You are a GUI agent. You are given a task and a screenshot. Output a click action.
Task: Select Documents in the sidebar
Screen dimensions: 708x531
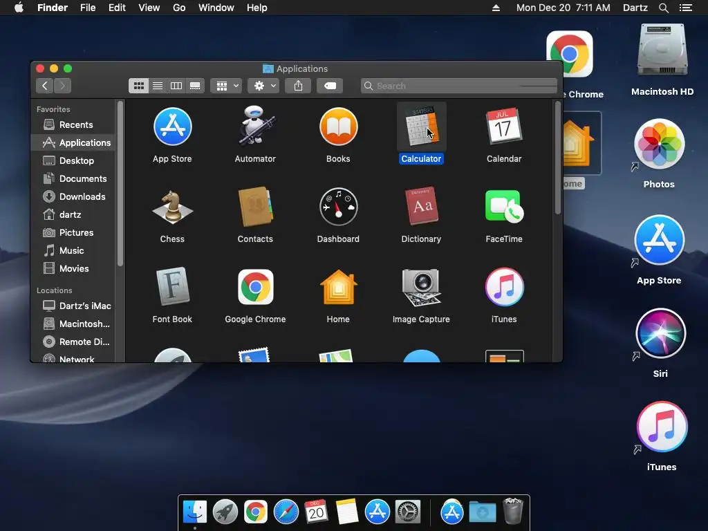73,179
